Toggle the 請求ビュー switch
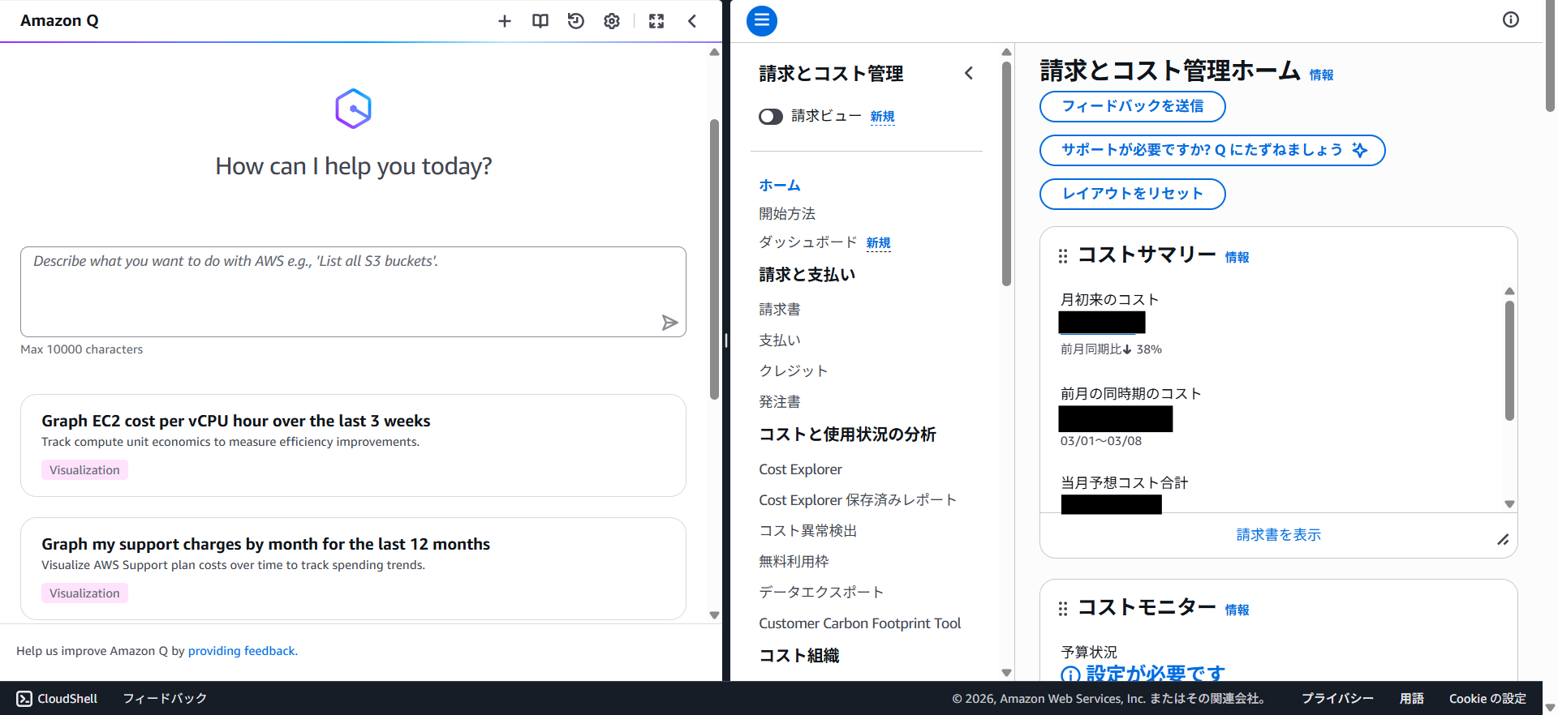 click(771, 117)
